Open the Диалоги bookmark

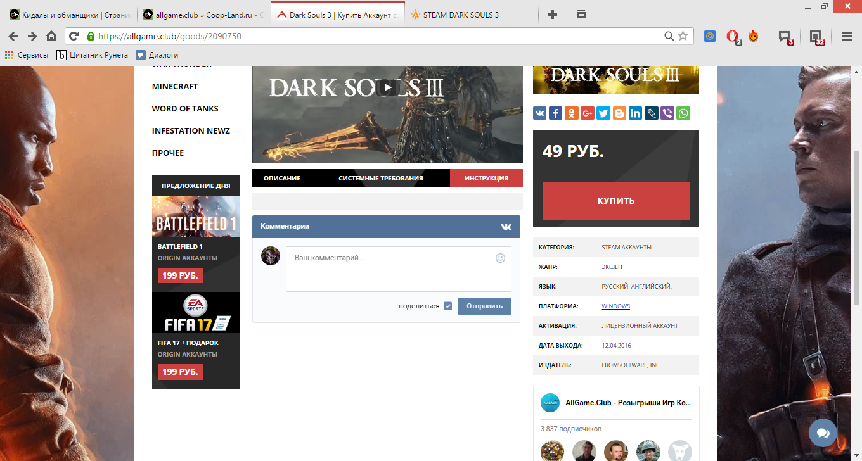[157, 55]
